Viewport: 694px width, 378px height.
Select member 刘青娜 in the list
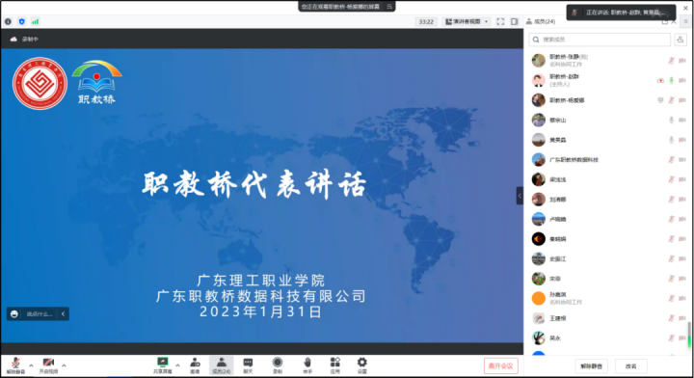tap(608, 200)
